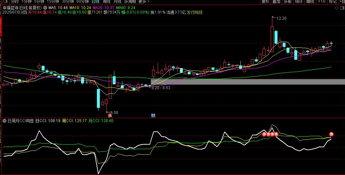Select the 15分钟 period tab
The width and height of the screenshot is (345, 175).
(x=53, y=2)
